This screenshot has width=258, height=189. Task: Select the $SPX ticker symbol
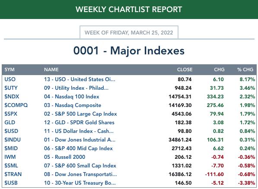click(x=11, y=114)
